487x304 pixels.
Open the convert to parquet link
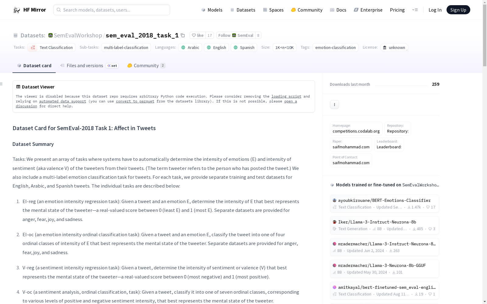point(135,101)
